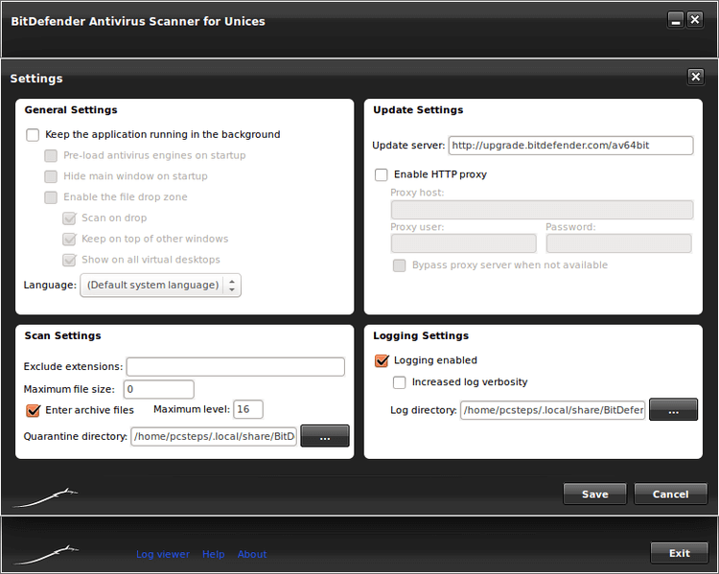This screenshot has width=719, height=574.
Task: Click the proxy Password field
Action: tap(618, 243)
